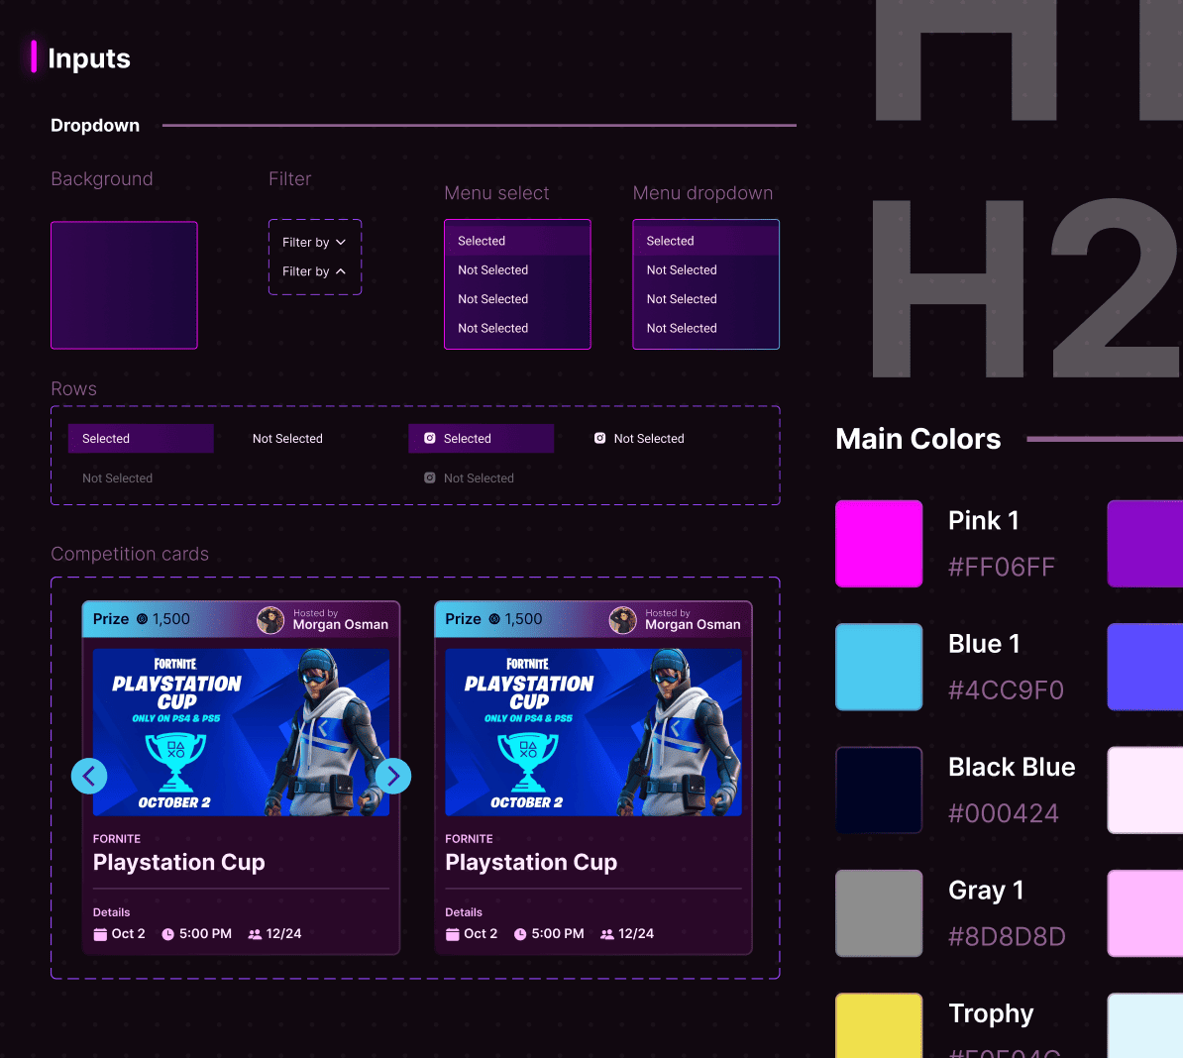The image size is (1183, 1058).
Task: Choose last Not Selected in Menu select list
Action: tap(517, 328)
